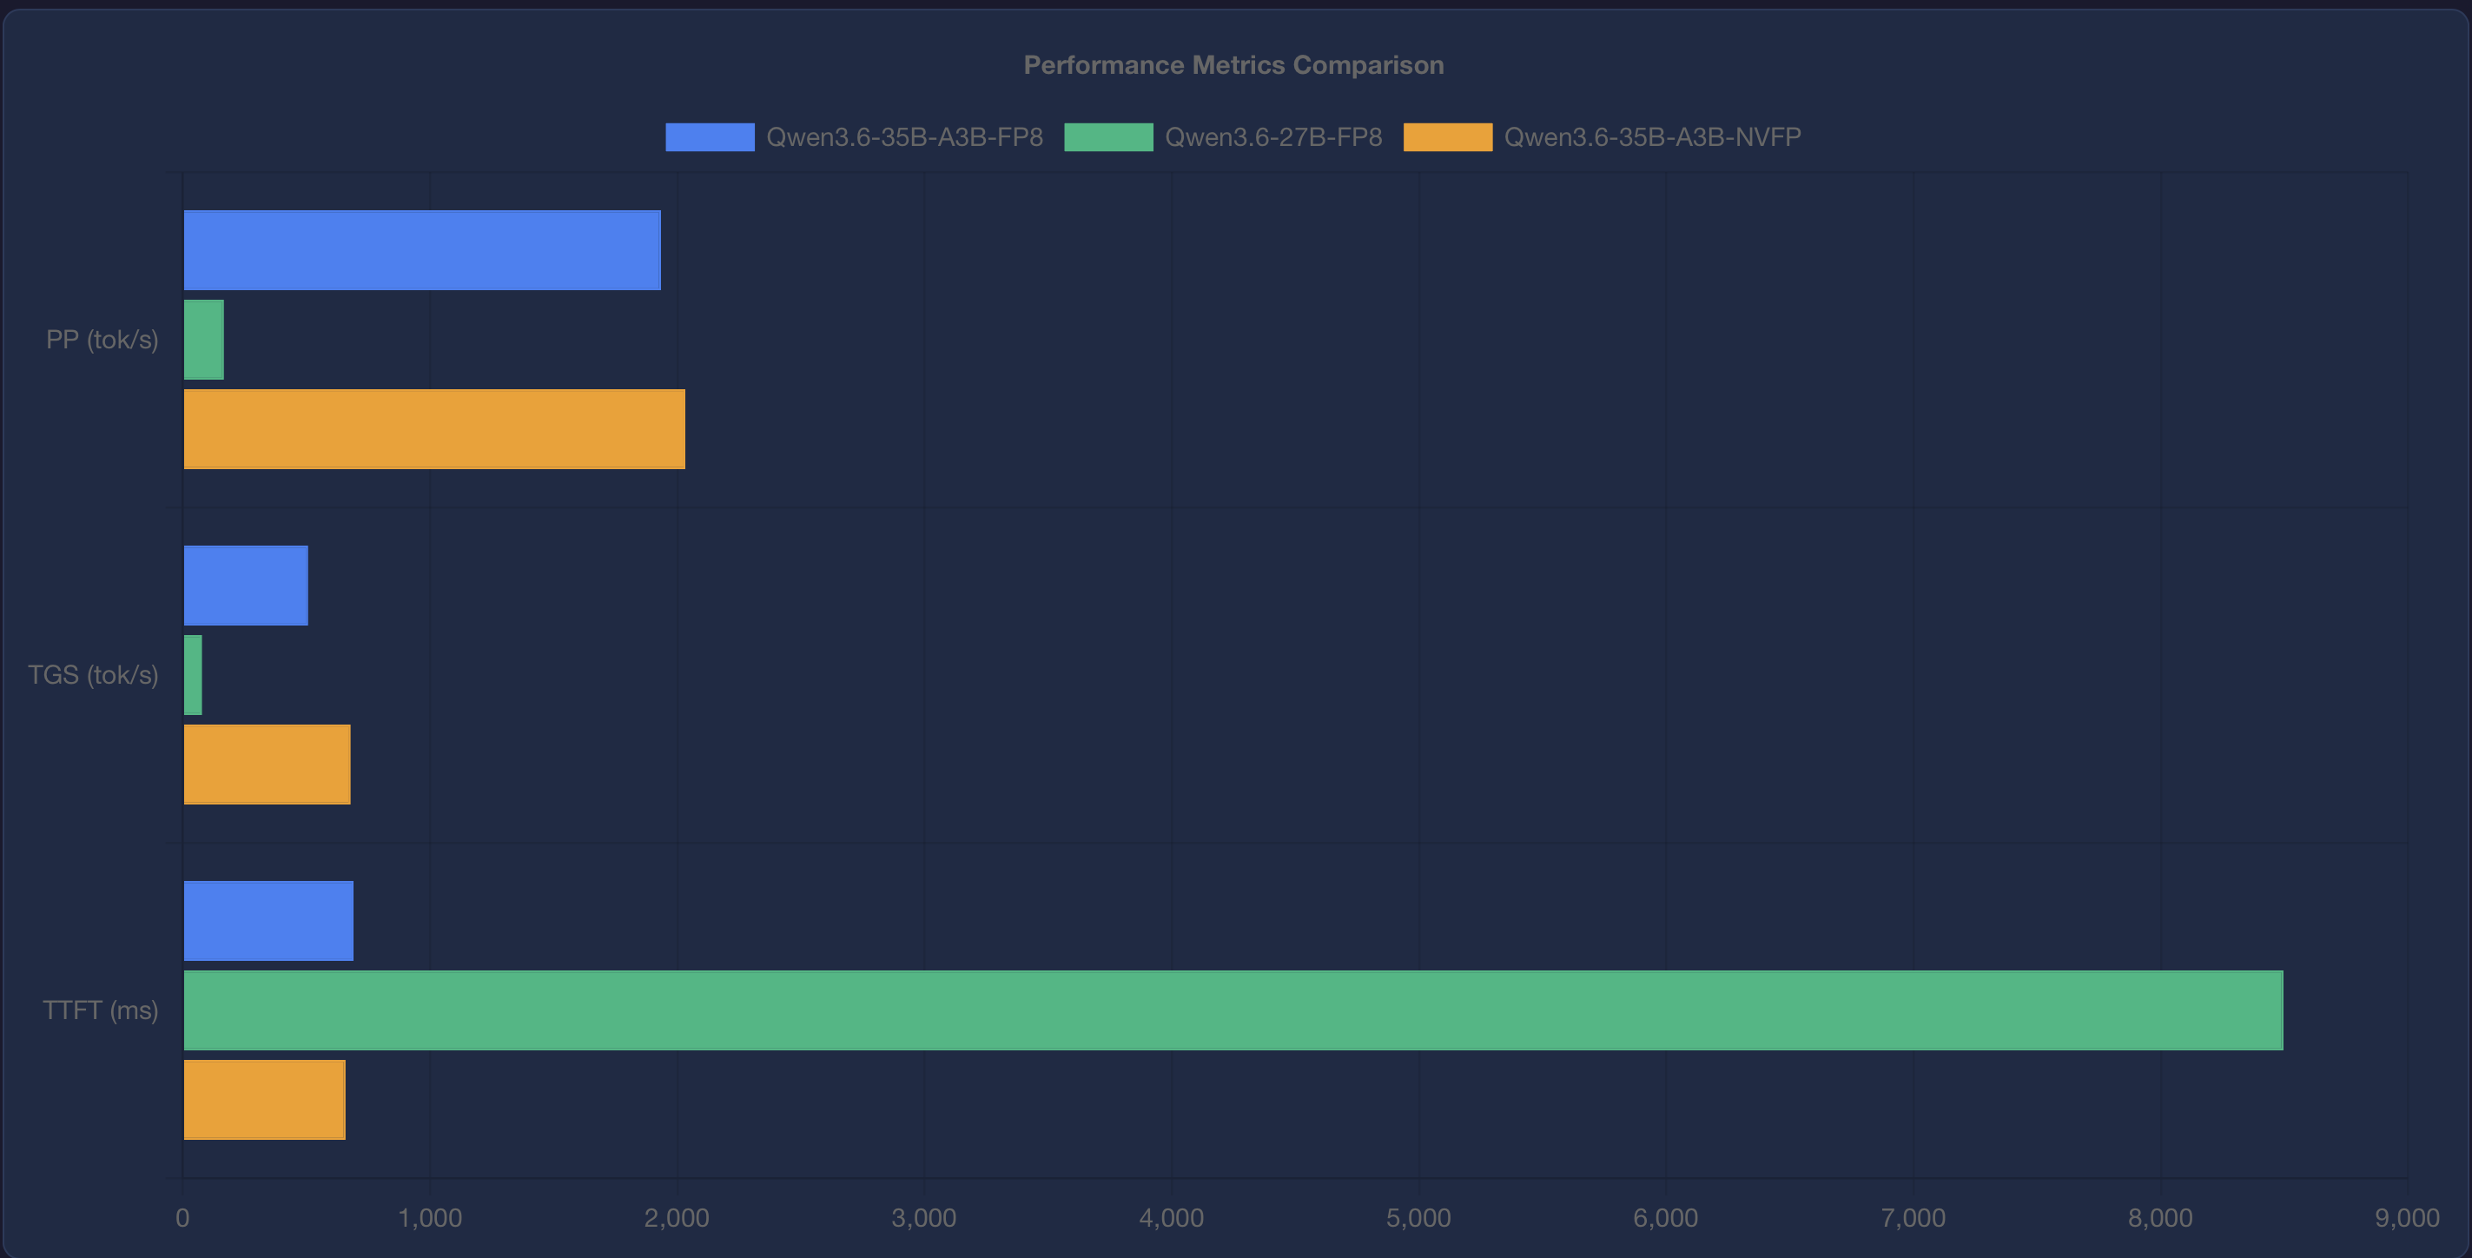Click the 3,000 x-axis tick label
Image resolution: width=2472 pixels, height=1258 pixels.
[924, 1218]
